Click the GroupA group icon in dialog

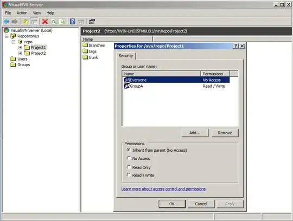click(x=126, y=86)
